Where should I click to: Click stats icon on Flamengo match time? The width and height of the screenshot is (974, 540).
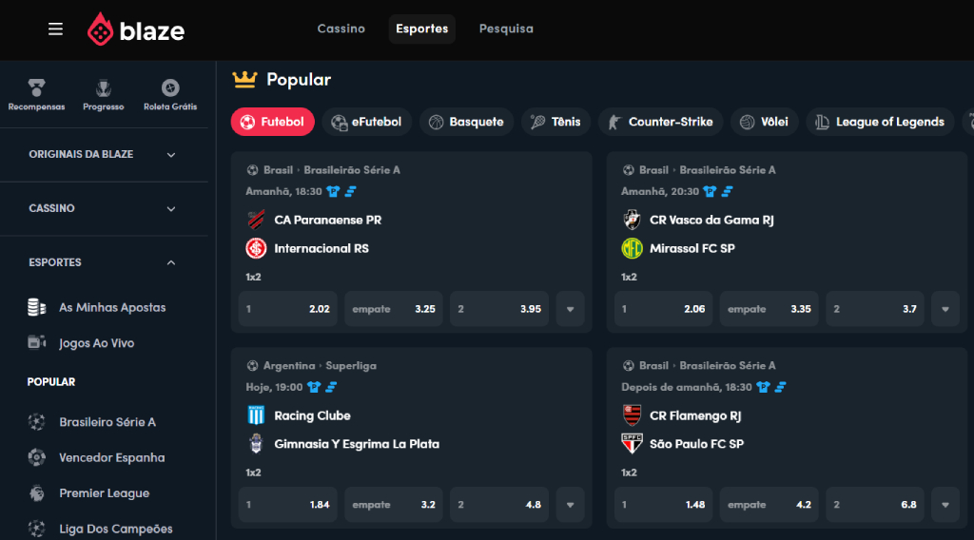pyautogui.click(x=780, y=387)
